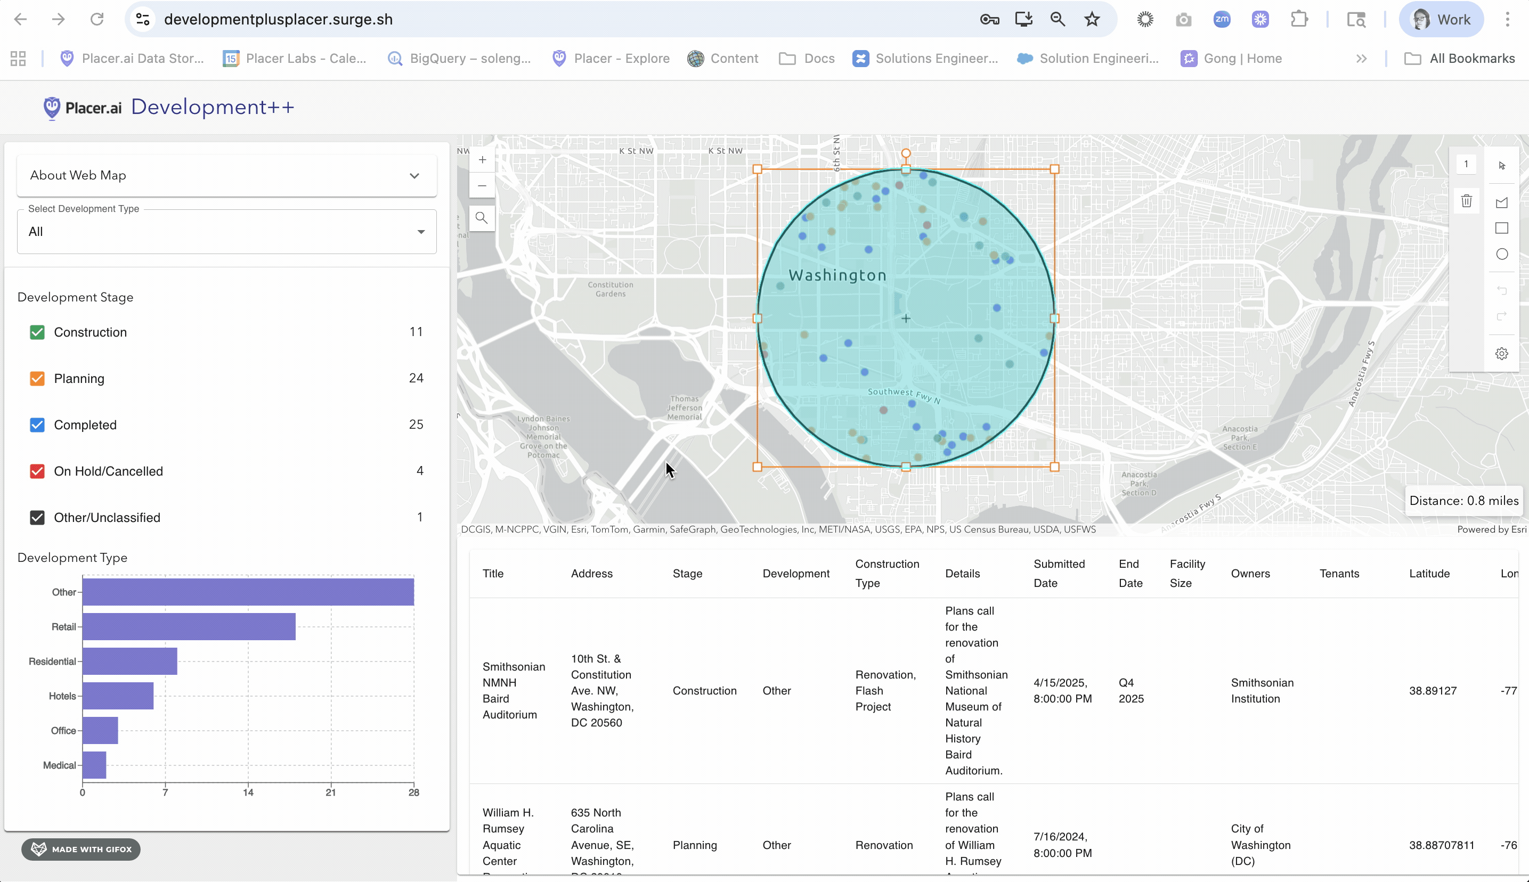Open the Zoom browser extension

pyautogui.click(x=1222, y=19)
